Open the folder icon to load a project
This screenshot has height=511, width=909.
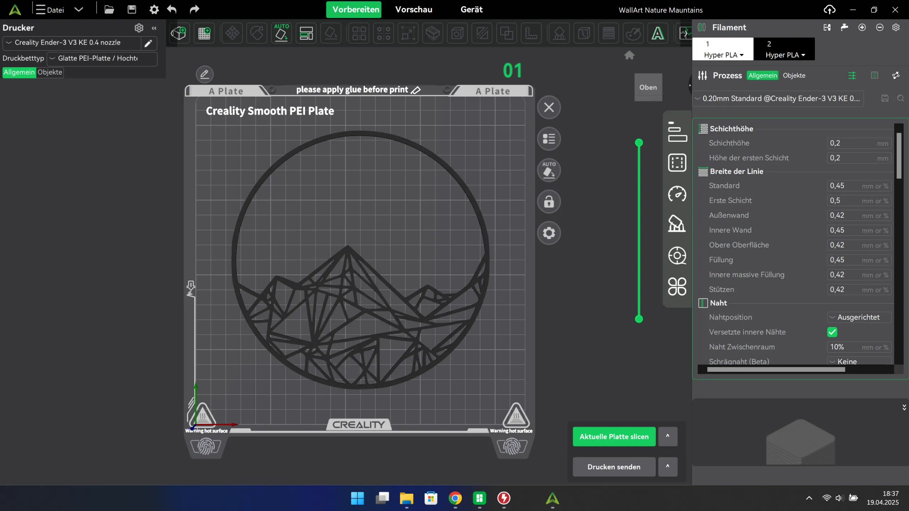tap(109, 9)
